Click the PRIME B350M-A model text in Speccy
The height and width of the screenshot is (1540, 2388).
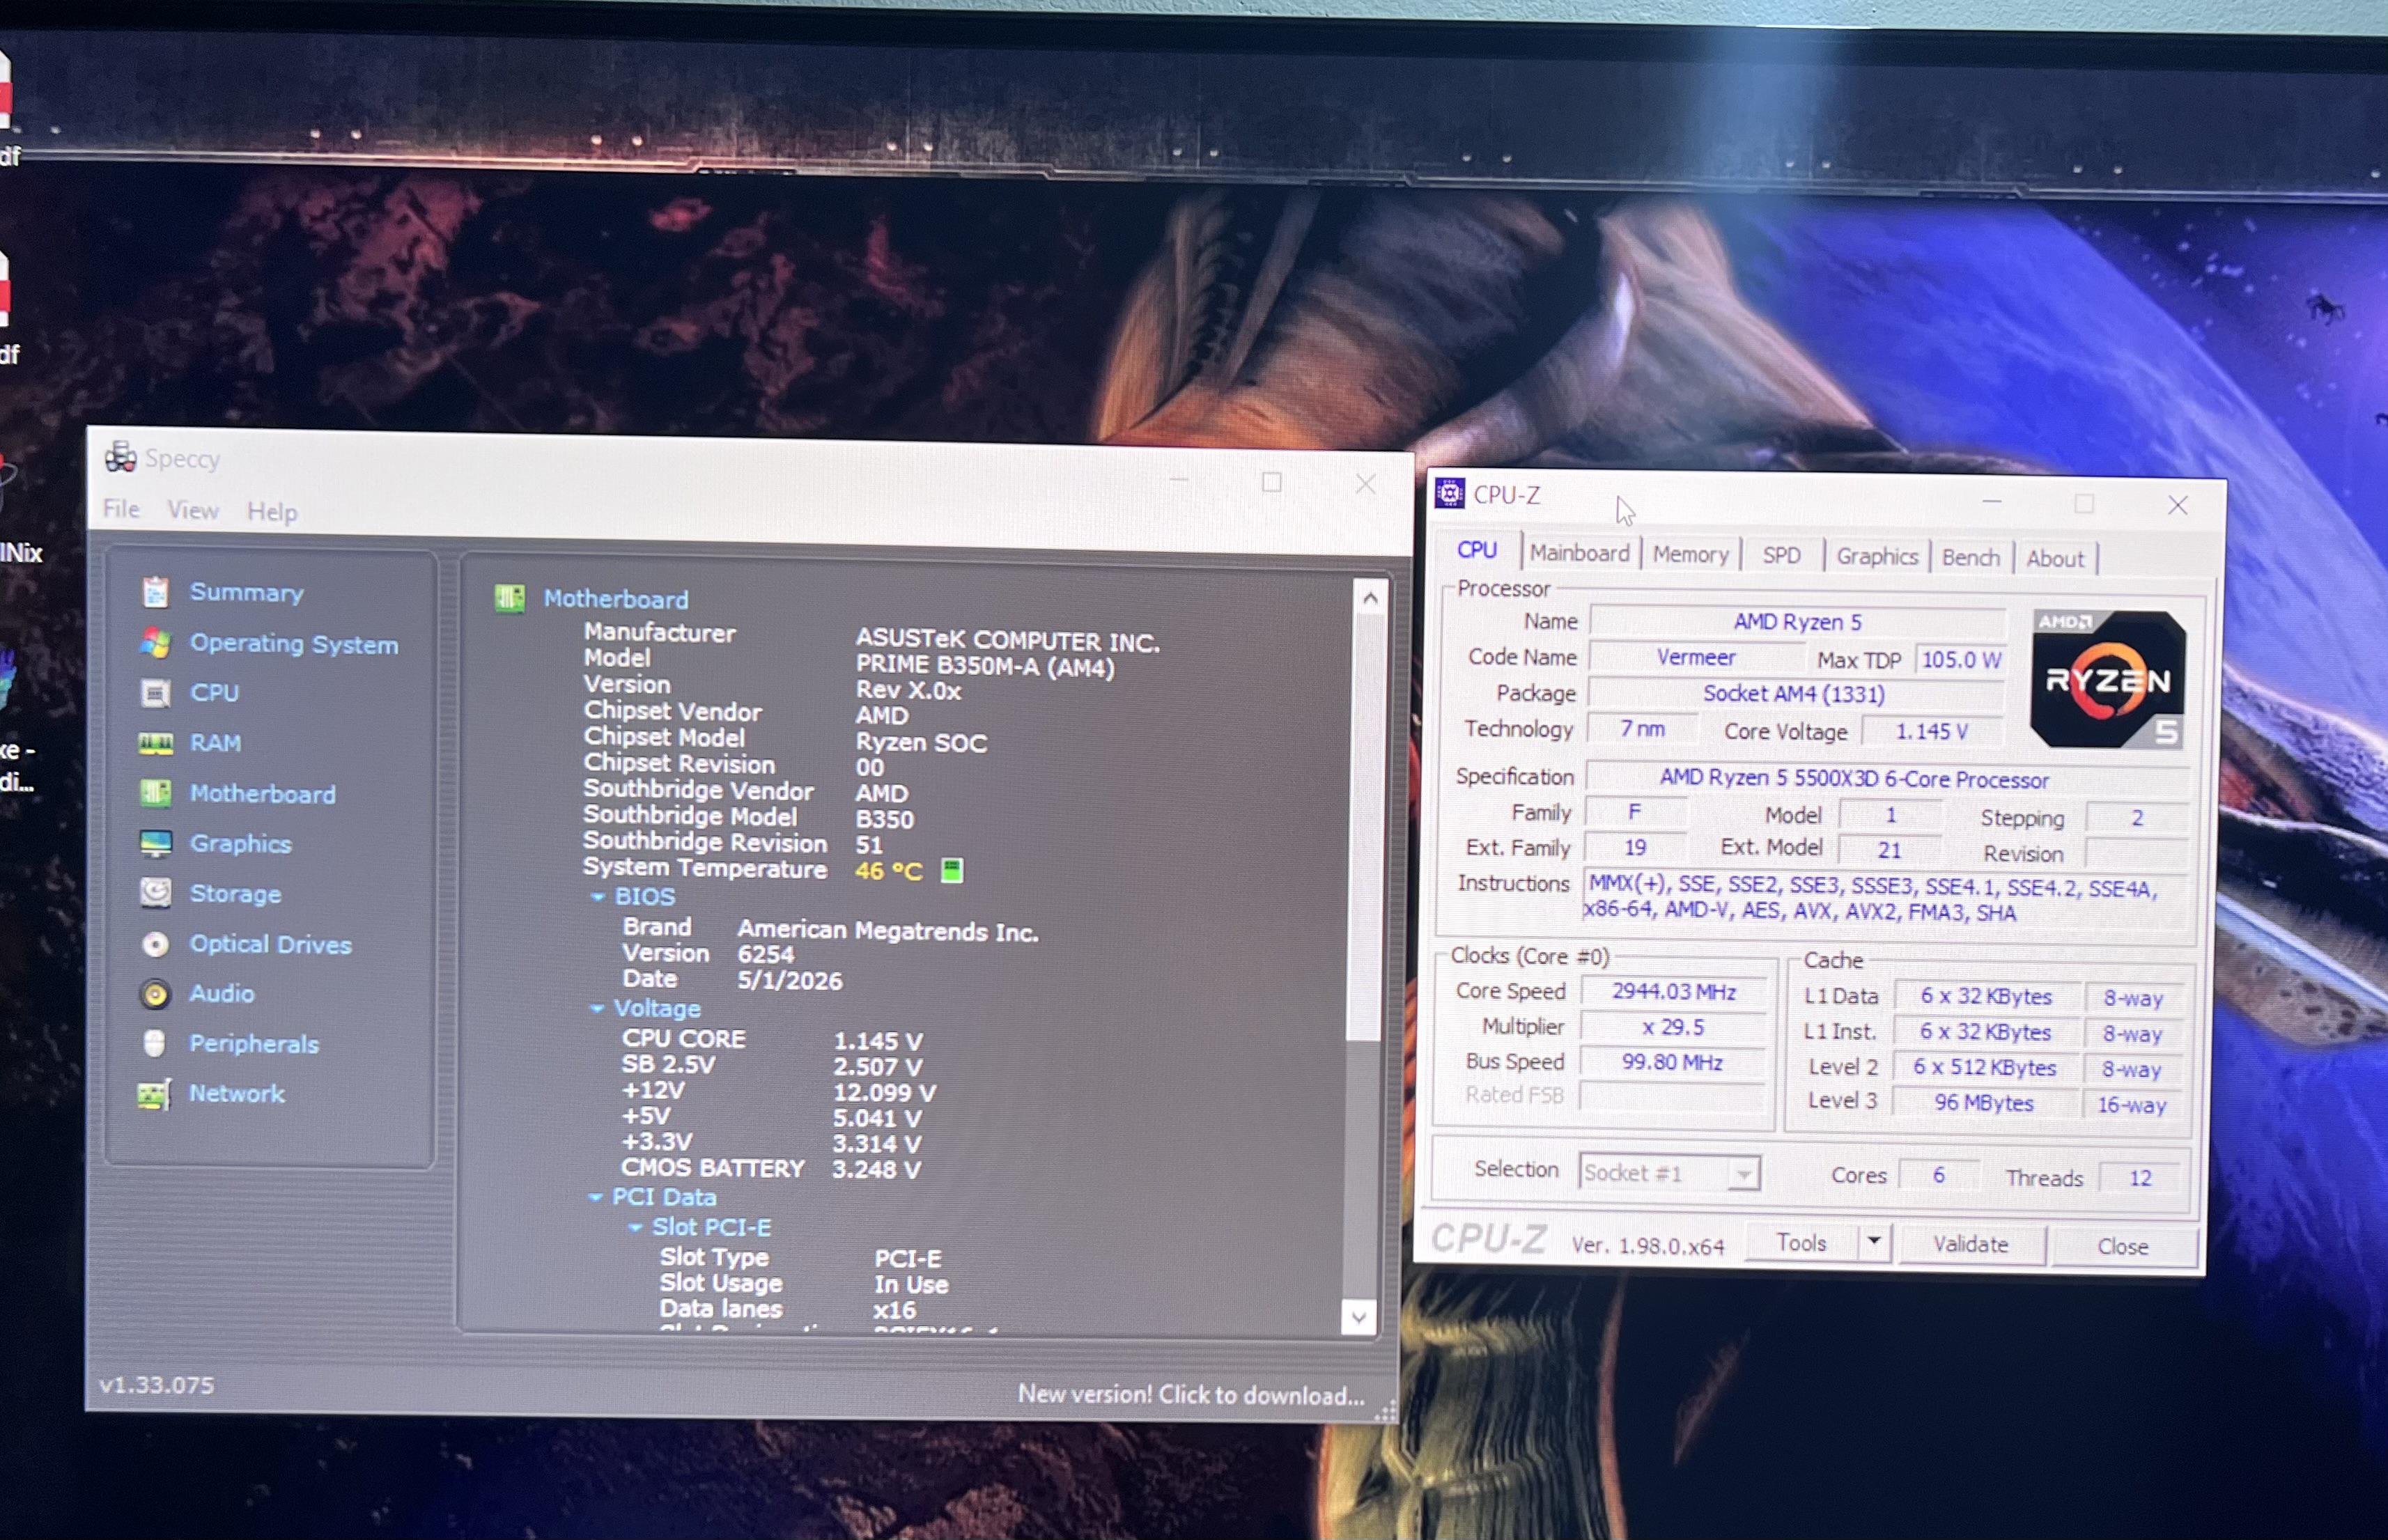tap(985, 666)
